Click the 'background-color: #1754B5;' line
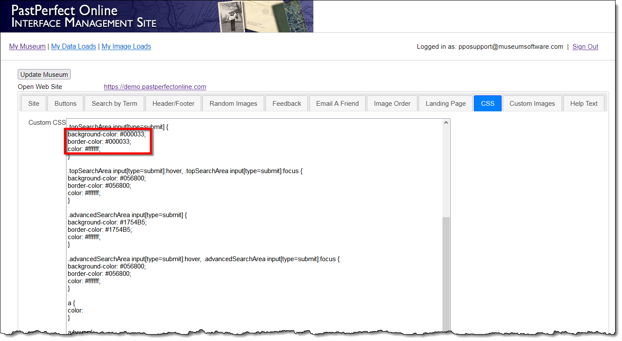 [107, 222]
